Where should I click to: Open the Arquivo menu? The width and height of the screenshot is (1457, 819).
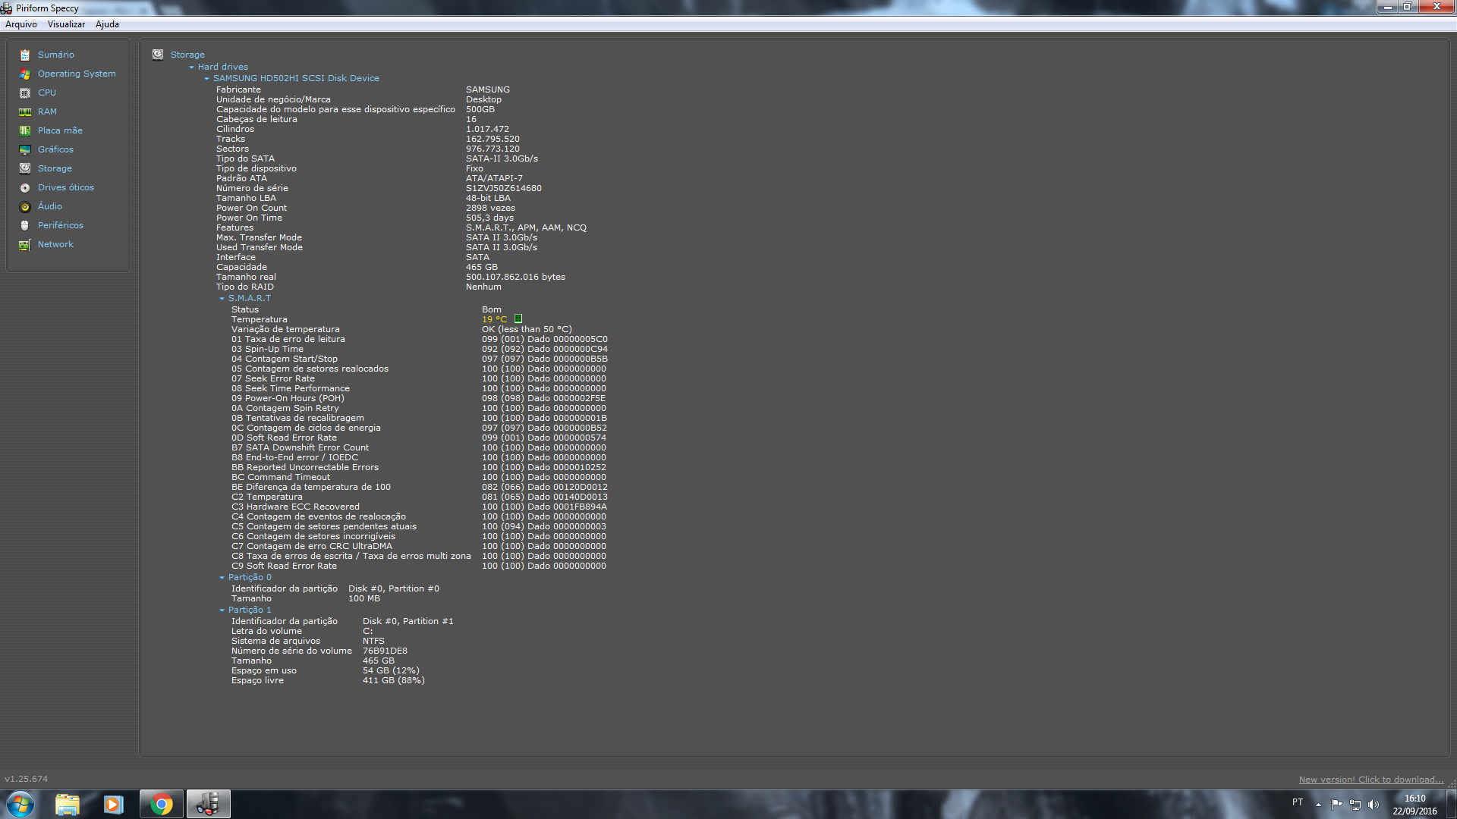coord(21,24)
